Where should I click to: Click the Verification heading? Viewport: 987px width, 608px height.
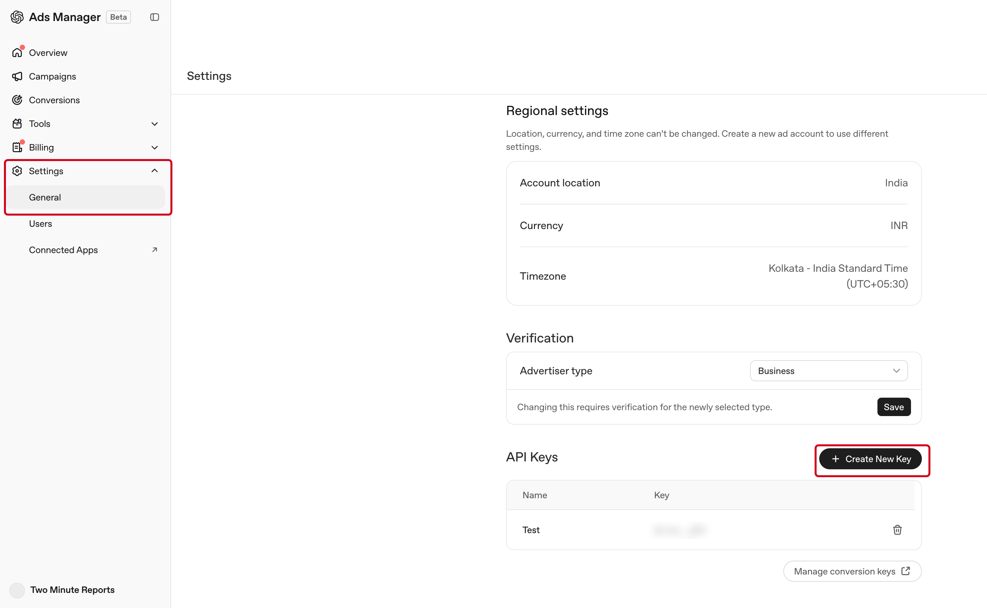coord(539,338)
